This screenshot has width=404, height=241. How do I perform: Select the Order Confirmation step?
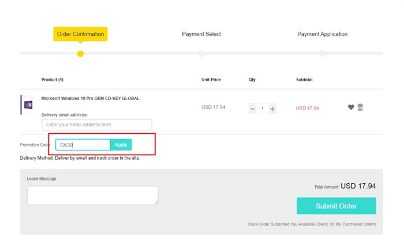(x=80, y=34)
